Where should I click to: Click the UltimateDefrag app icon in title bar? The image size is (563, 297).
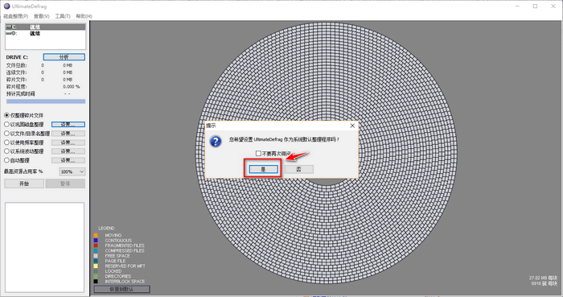coord(6,6)
